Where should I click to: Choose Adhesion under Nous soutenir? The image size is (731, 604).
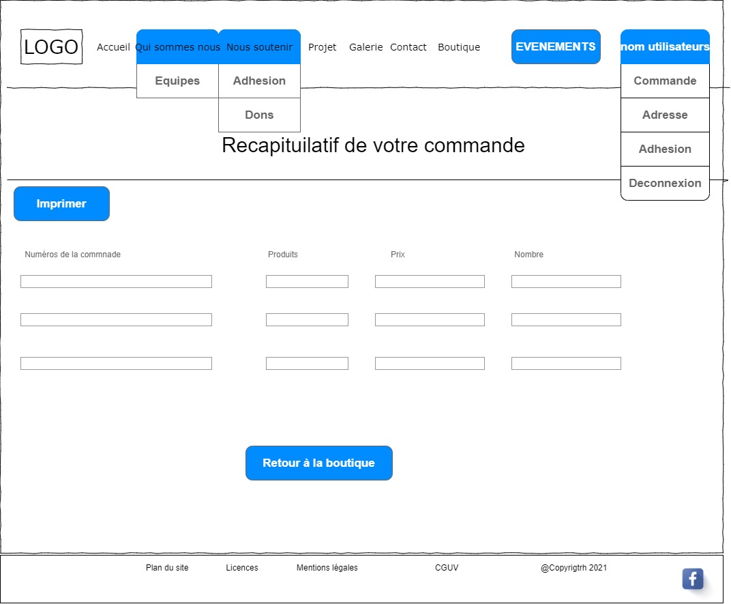259,81
